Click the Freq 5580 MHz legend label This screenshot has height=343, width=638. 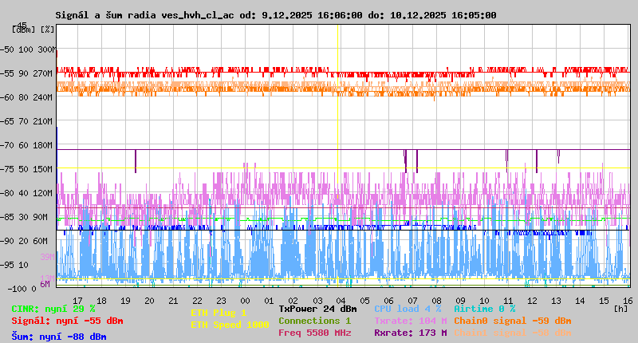tap(314, 333)
